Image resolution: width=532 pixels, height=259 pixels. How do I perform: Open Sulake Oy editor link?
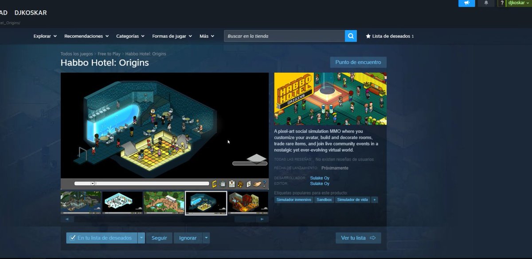point(320,183)
